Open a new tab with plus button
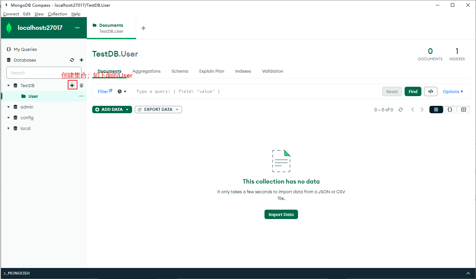The height and width of the screenshot is (279, 476). click(143, 28)
